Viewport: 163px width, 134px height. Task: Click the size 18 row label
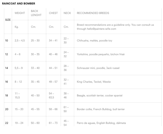(6, 95)
